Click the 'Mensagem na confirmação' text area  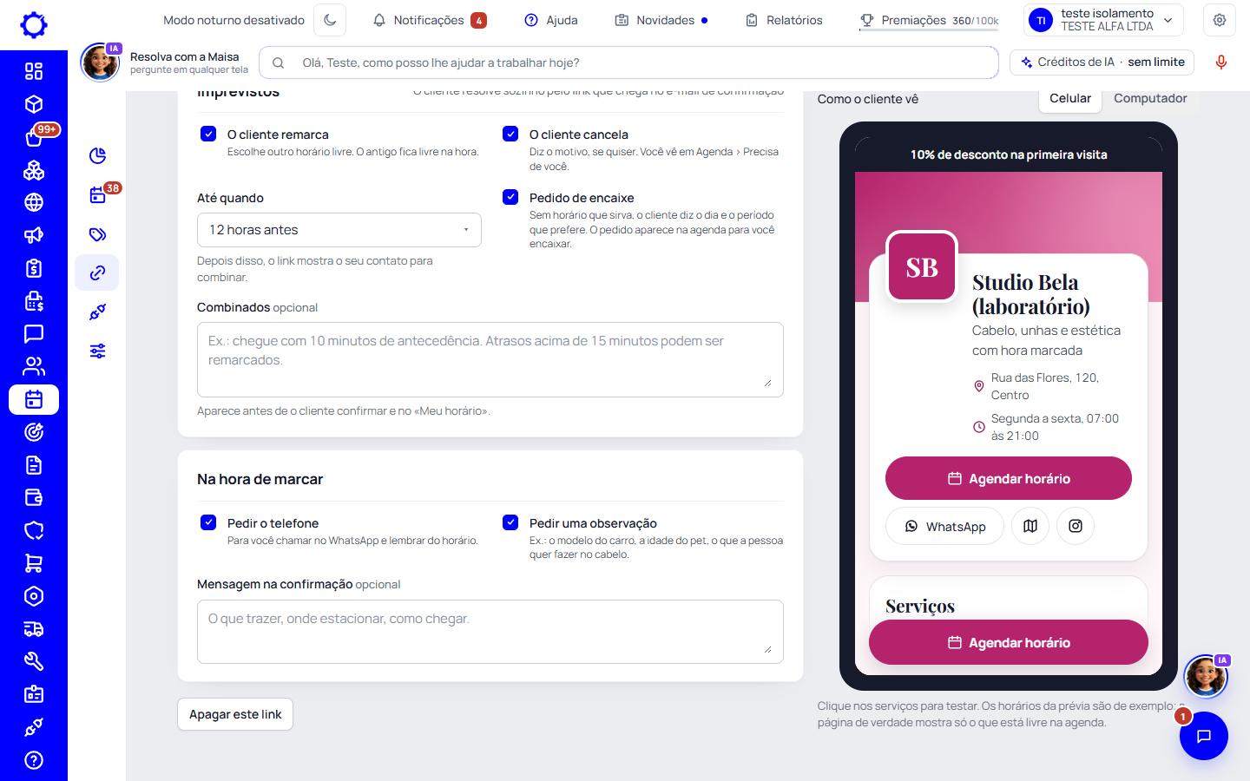[490, 632]
